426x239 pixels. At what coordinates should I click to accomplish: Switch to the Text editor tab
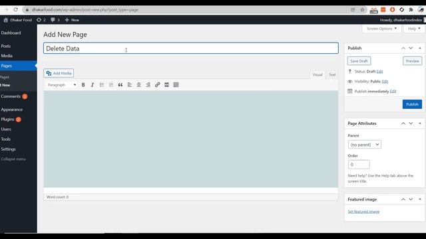[332, 74]
